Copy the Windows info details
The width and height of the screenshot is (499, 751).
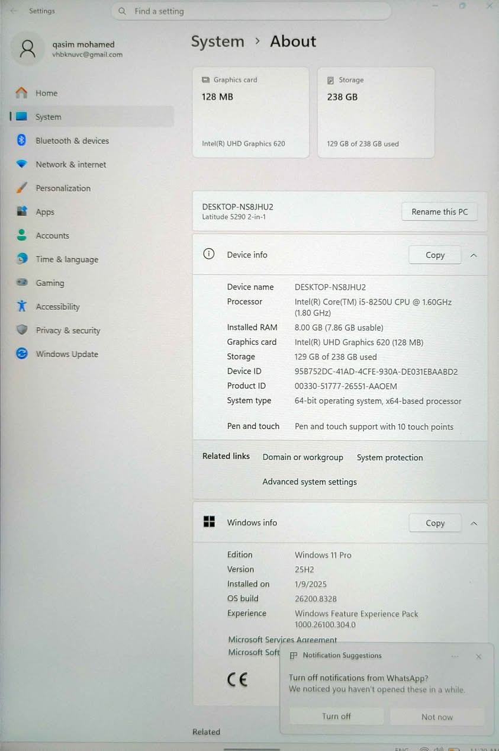tap(435, 523)
